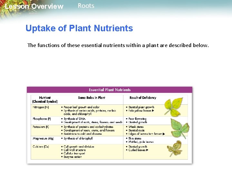Select the 'Magnesium (Mg)' cell
Screen dimensions: 232x174
pyautogui.click(x=43, y=139)
